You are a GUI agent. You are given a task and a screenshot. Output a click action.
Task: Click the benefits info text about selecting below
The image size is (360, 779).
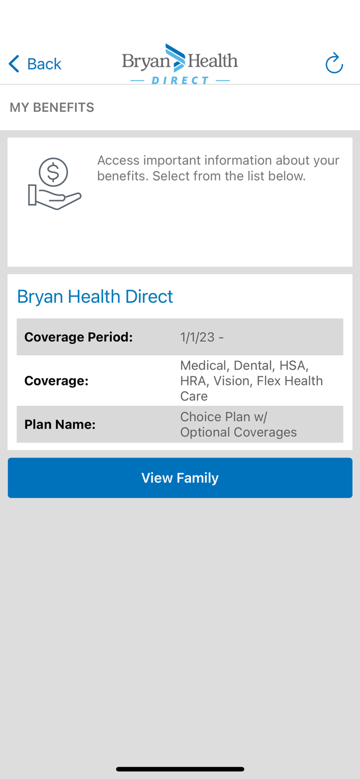[x=218, y=168]
